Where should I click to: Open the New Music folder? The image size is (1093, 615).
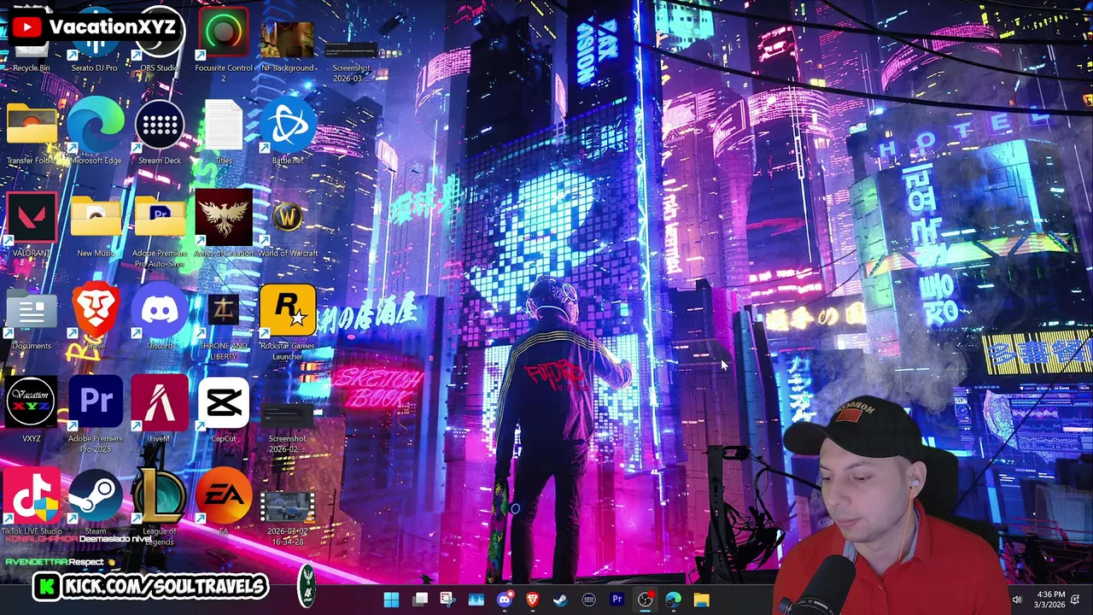point(96,226)
